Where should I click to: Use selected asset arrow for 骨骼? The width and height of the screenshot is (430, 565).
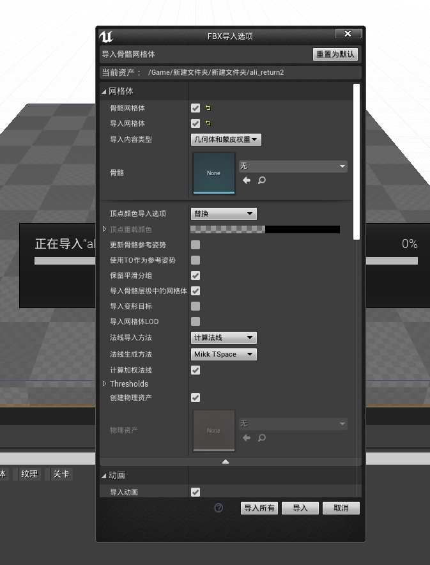pyautogui.click(x=247, y=180)
